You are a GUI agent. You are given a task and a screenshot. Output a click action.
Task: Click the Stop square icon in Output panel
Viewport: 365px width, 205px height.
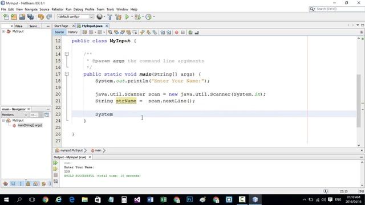point(55,175)
